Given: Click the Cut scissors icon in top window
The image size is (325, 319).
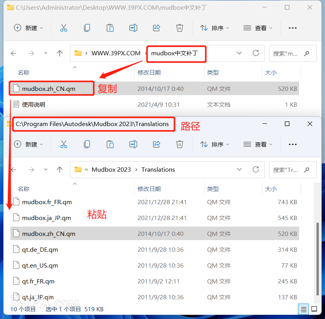Looking at the screenshot, I should (x=64, y=28).
